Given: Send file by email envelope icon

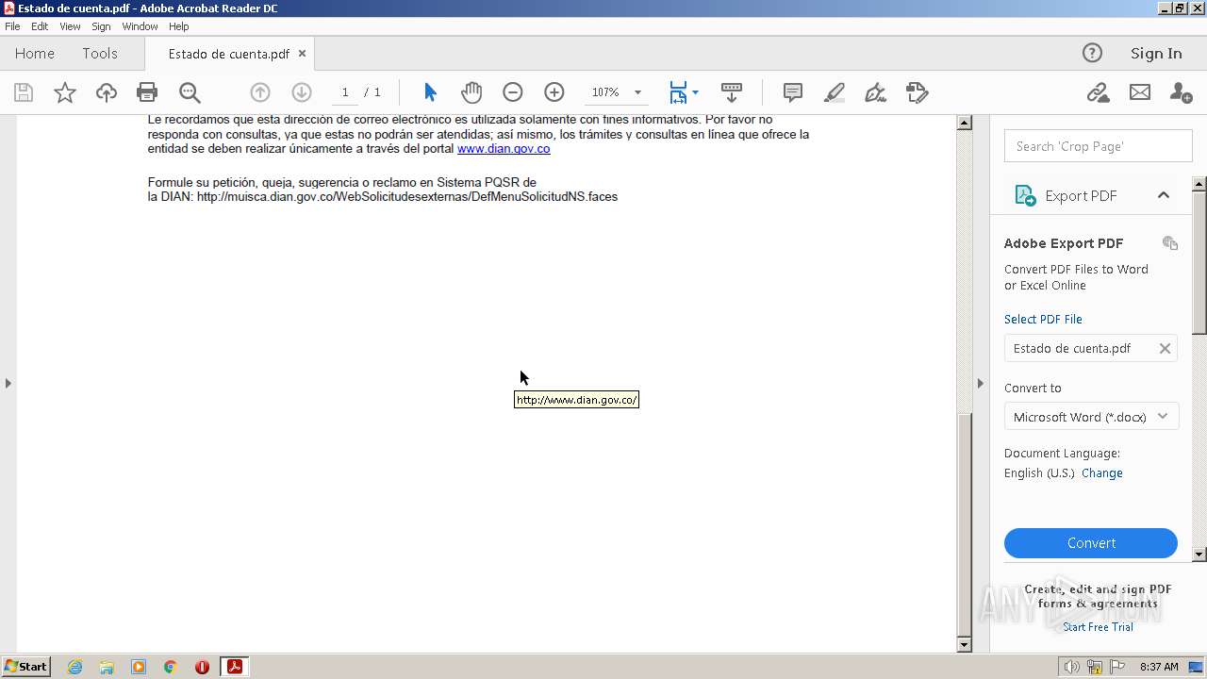Looking at the screenshot, I should [1140, 92].
